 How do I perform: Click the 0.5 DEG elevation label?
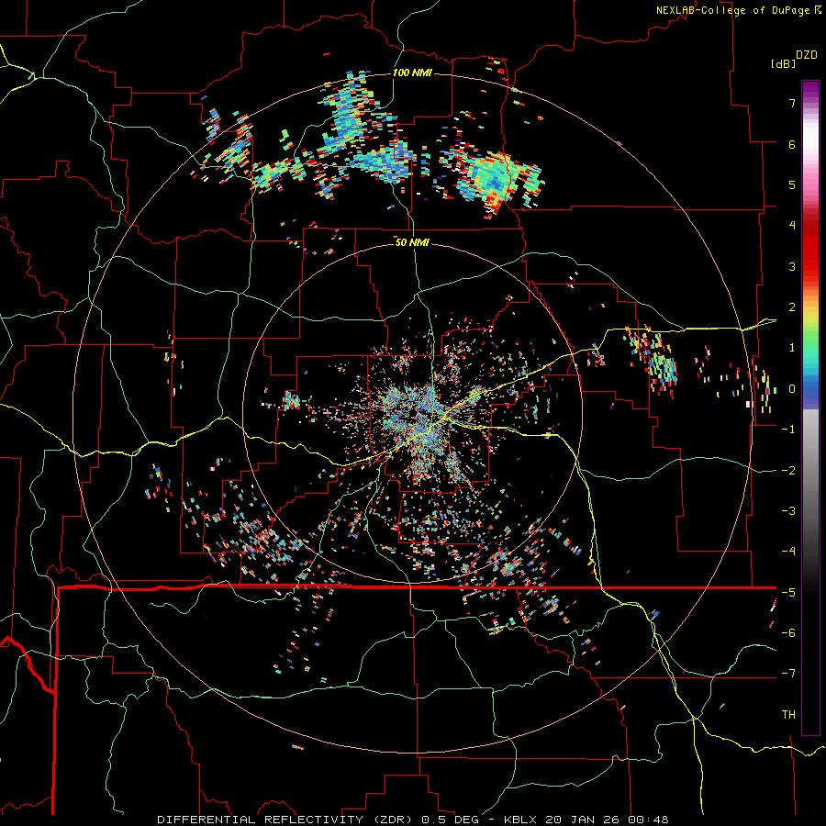451,820
